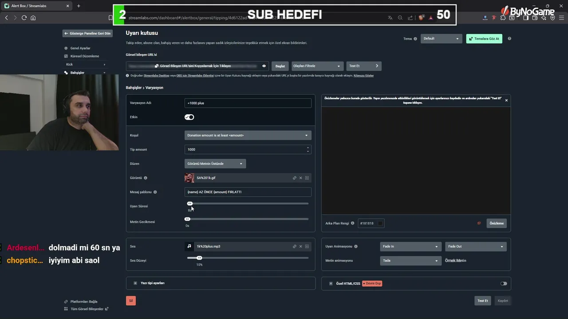Click the info icon next to Tema
The width and height of the screenshot is (568, 319).
pos(415,39)
